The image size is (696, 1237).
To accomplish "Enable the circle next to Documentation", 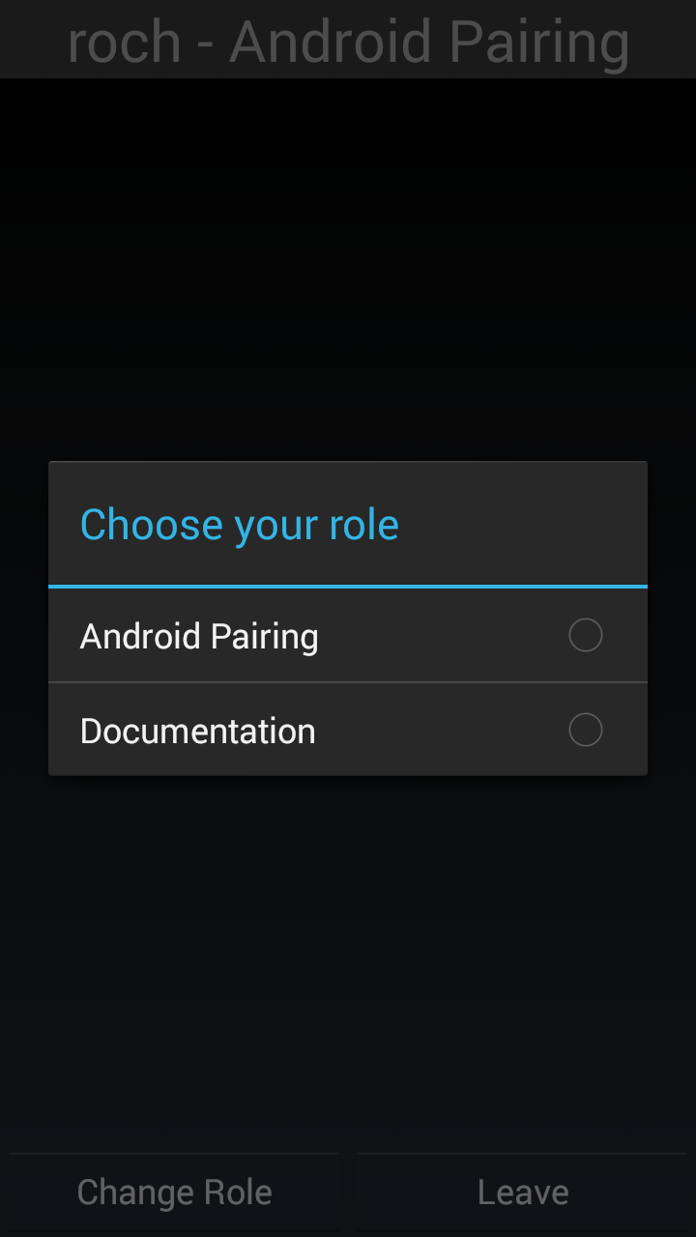I will (x=586, y=730).
